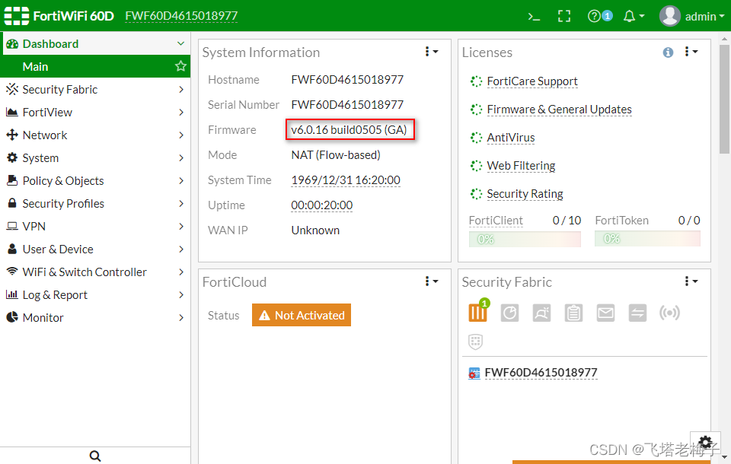This screenshot has height=464, width=731.
Task: Open the VPN menu
Action: click(95, 227)
